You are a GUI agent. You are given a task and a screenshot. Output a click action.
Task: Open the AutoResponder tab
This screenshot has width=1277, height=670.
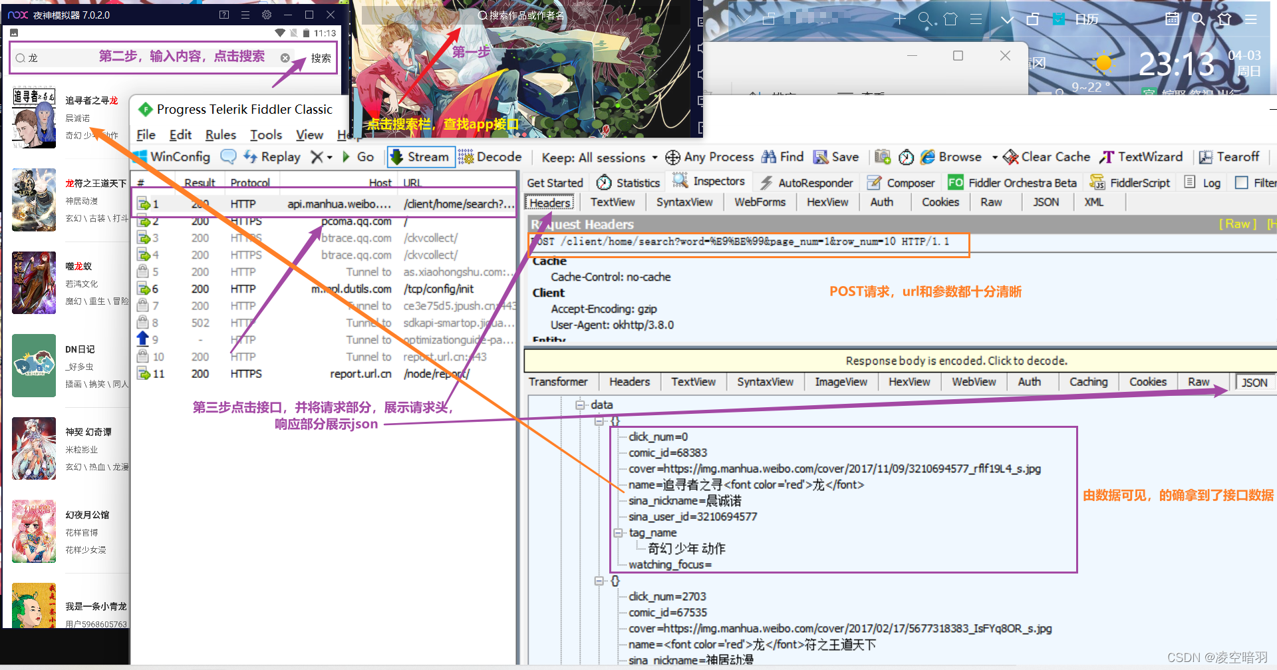(807, 183)
